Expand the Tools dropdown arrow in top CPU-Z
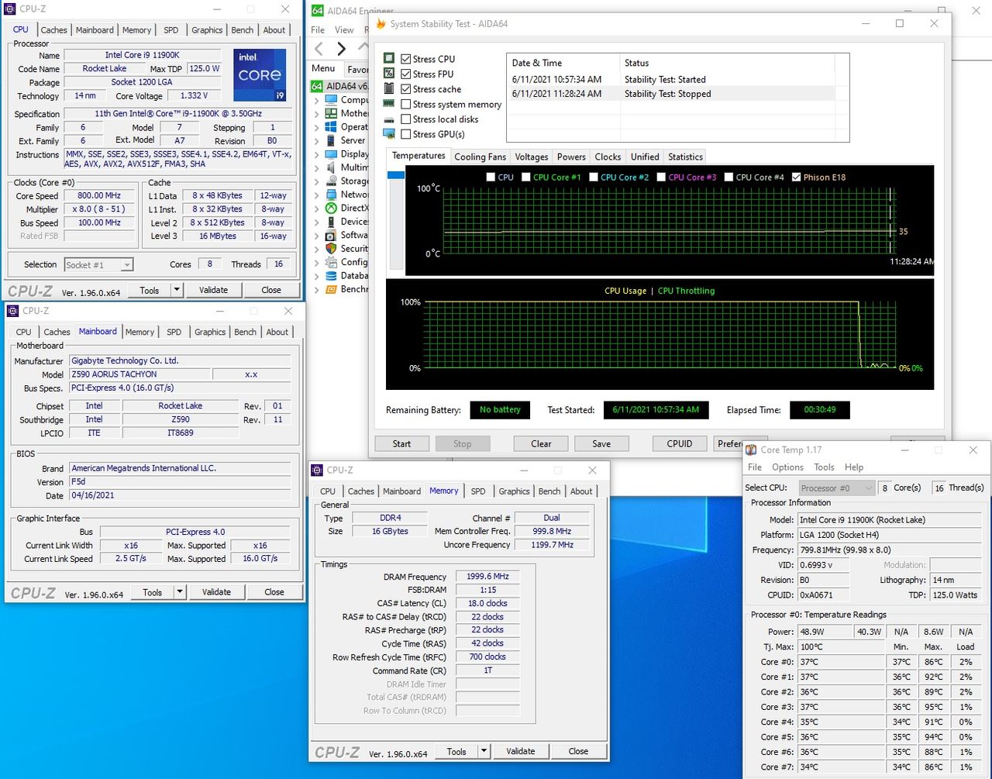The height and width of the screenshot is (779, 992). pos(177,290)
